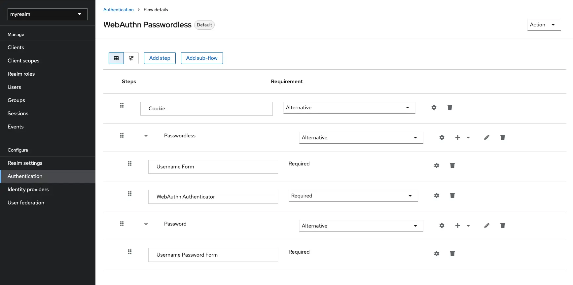Click the Add step button

(160, 58)
